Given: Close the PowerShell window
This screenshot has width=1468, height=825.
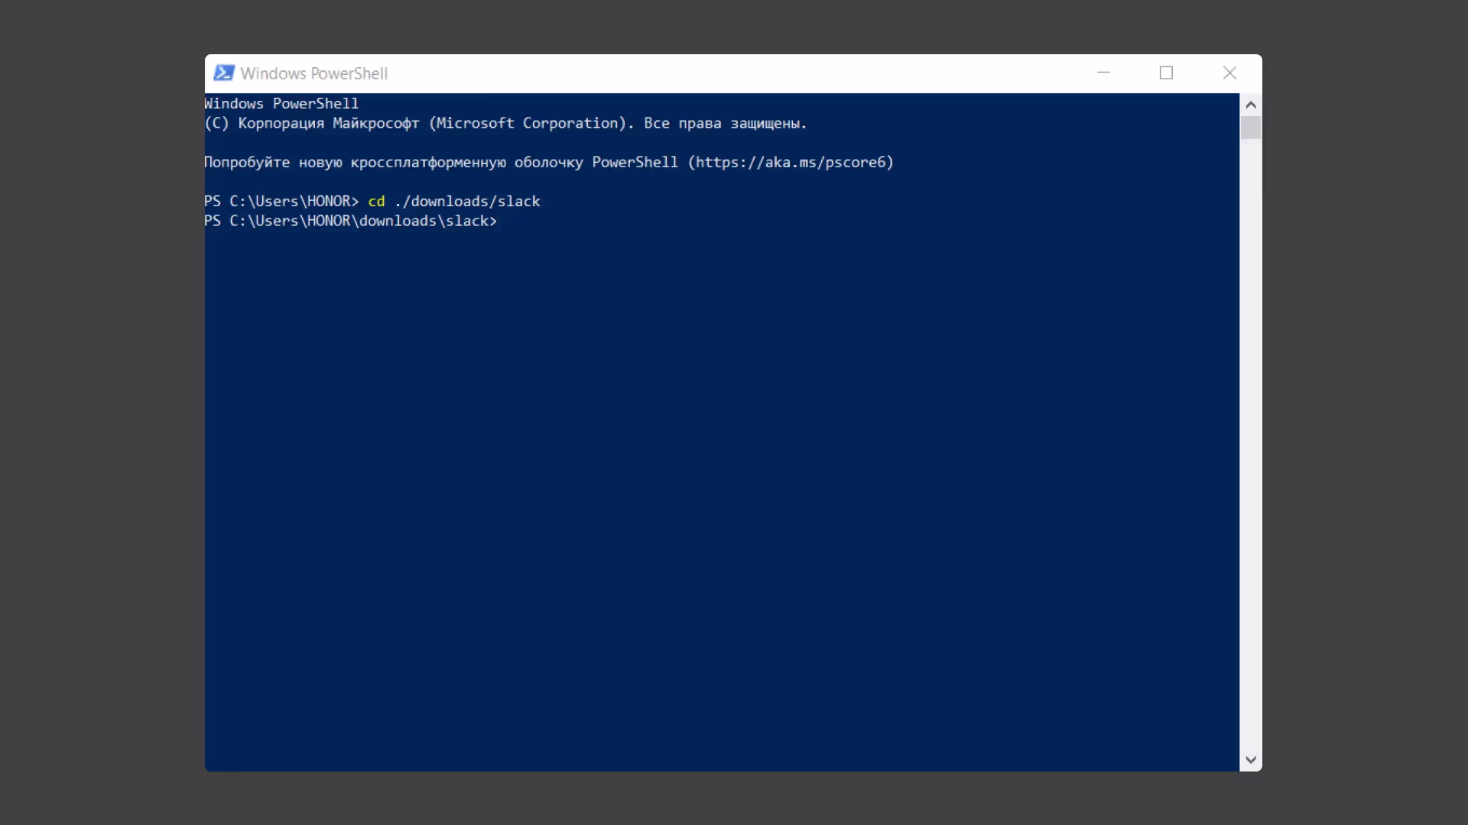Looking at the screenshot, I should point(1229,73).
